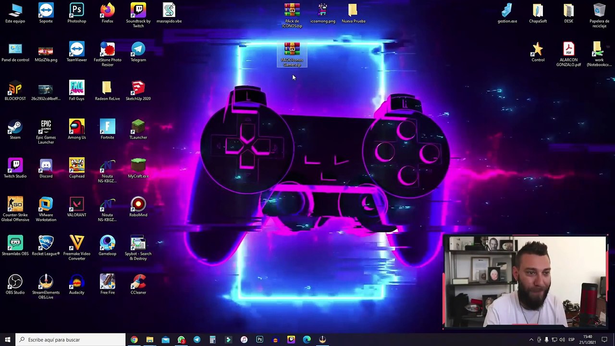This screenshot has height=346, width=615.
Task: Select the Radeon ReLive folder
Action: [x=108, y=91]
